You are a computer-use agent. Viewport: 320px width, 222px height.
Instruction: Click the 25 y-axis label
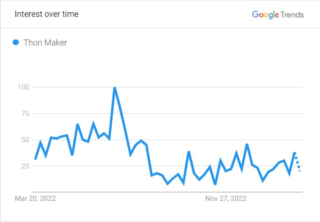[x=25, y=166]
